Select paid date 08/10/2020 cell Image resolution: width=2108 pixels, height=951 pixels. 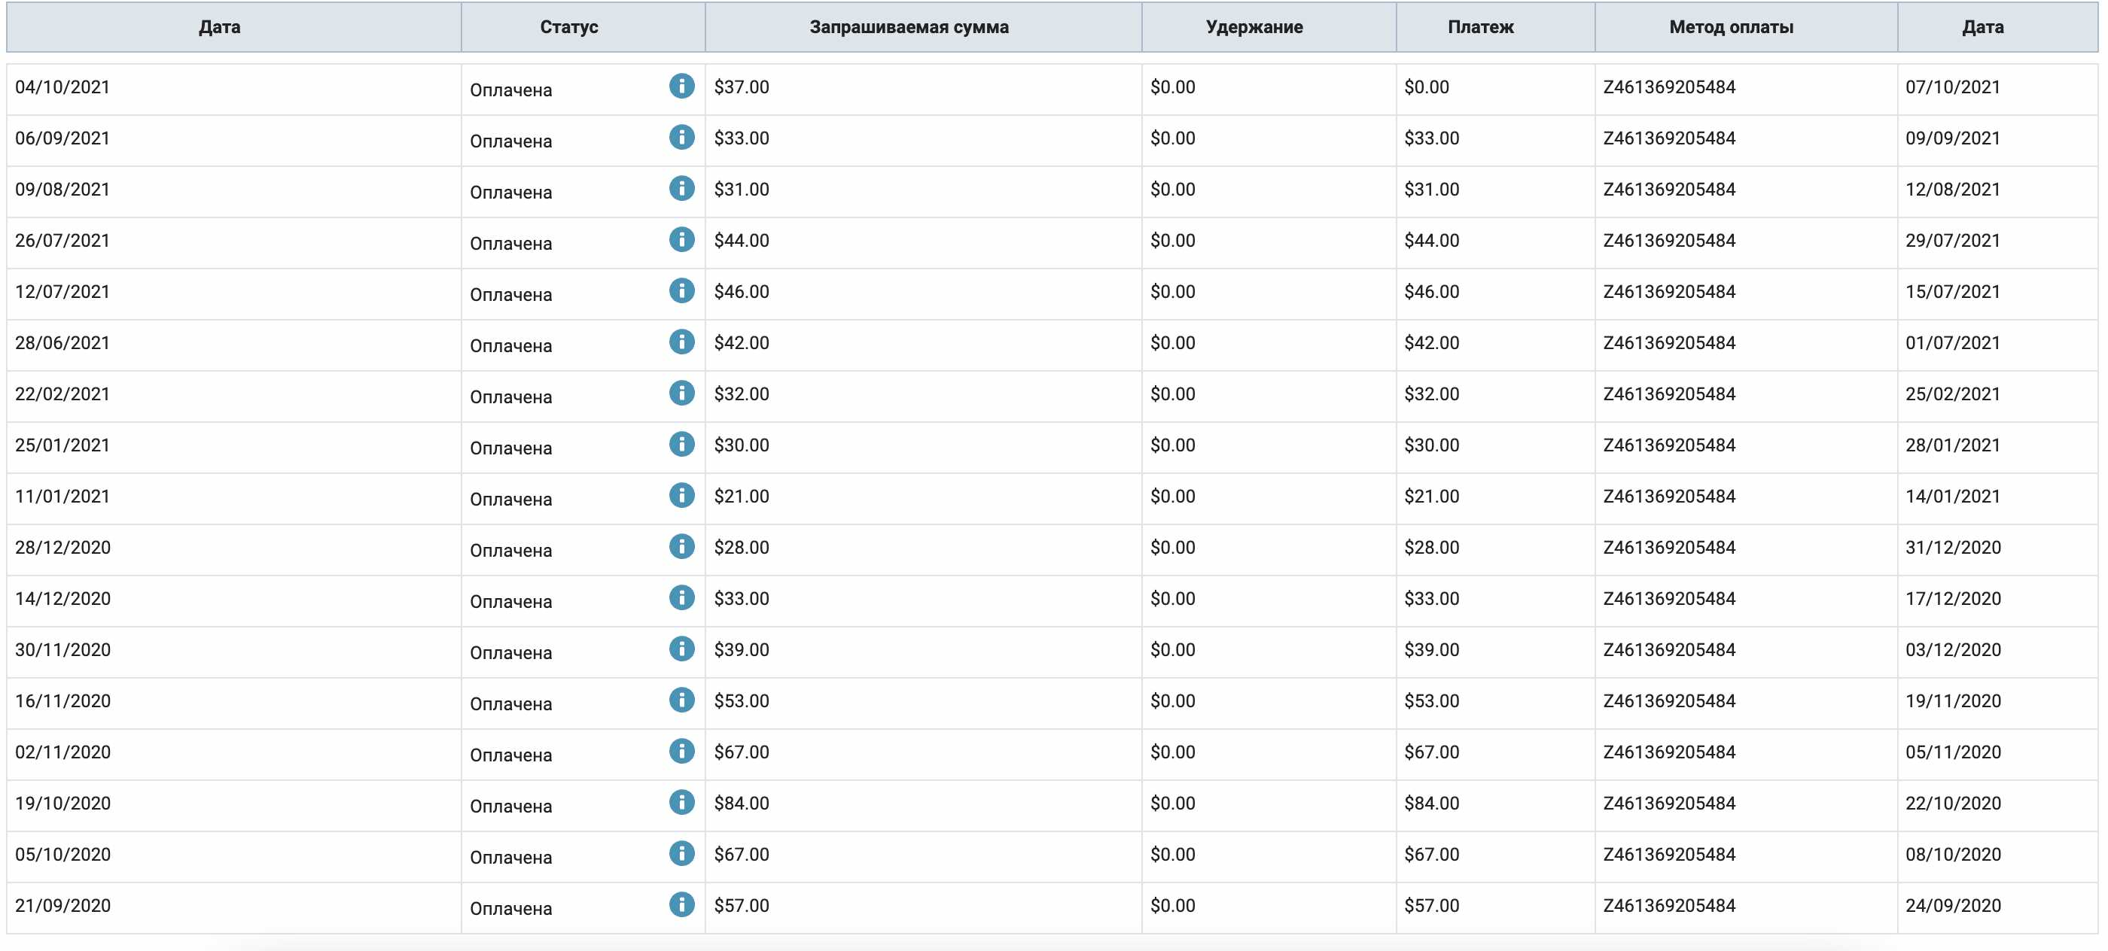[1997, 857]
